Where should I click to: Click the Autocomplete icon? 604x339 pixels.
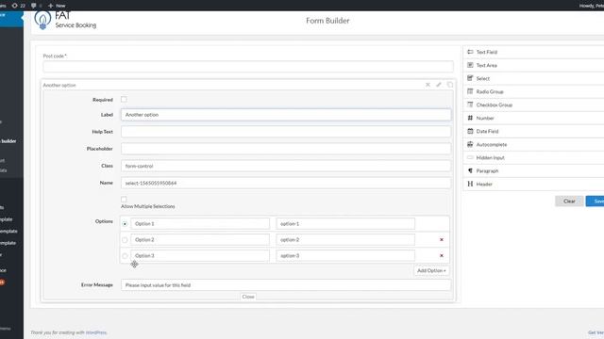point(470,144)
